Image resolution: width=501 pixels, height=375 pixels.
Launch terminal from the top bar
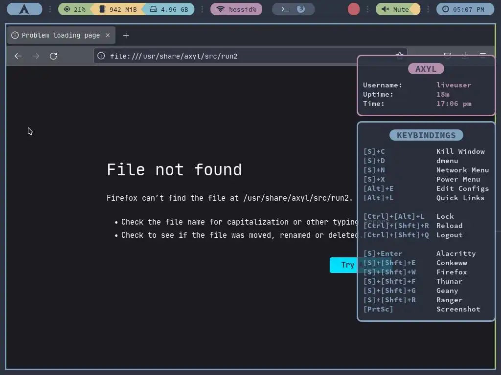pyautogui.click(x=285, y=9)
